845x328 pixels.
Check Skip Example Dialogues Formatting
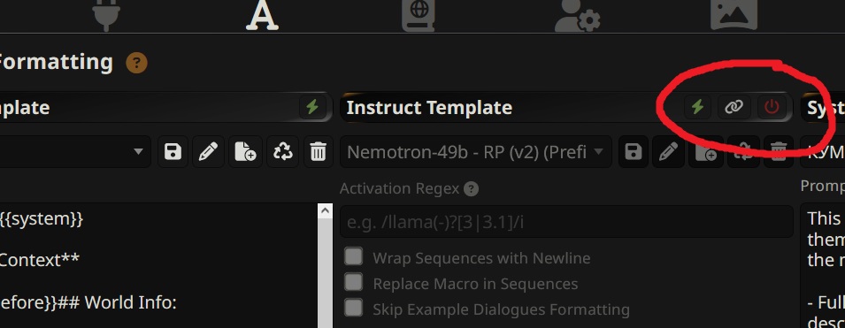pos(353,308)
